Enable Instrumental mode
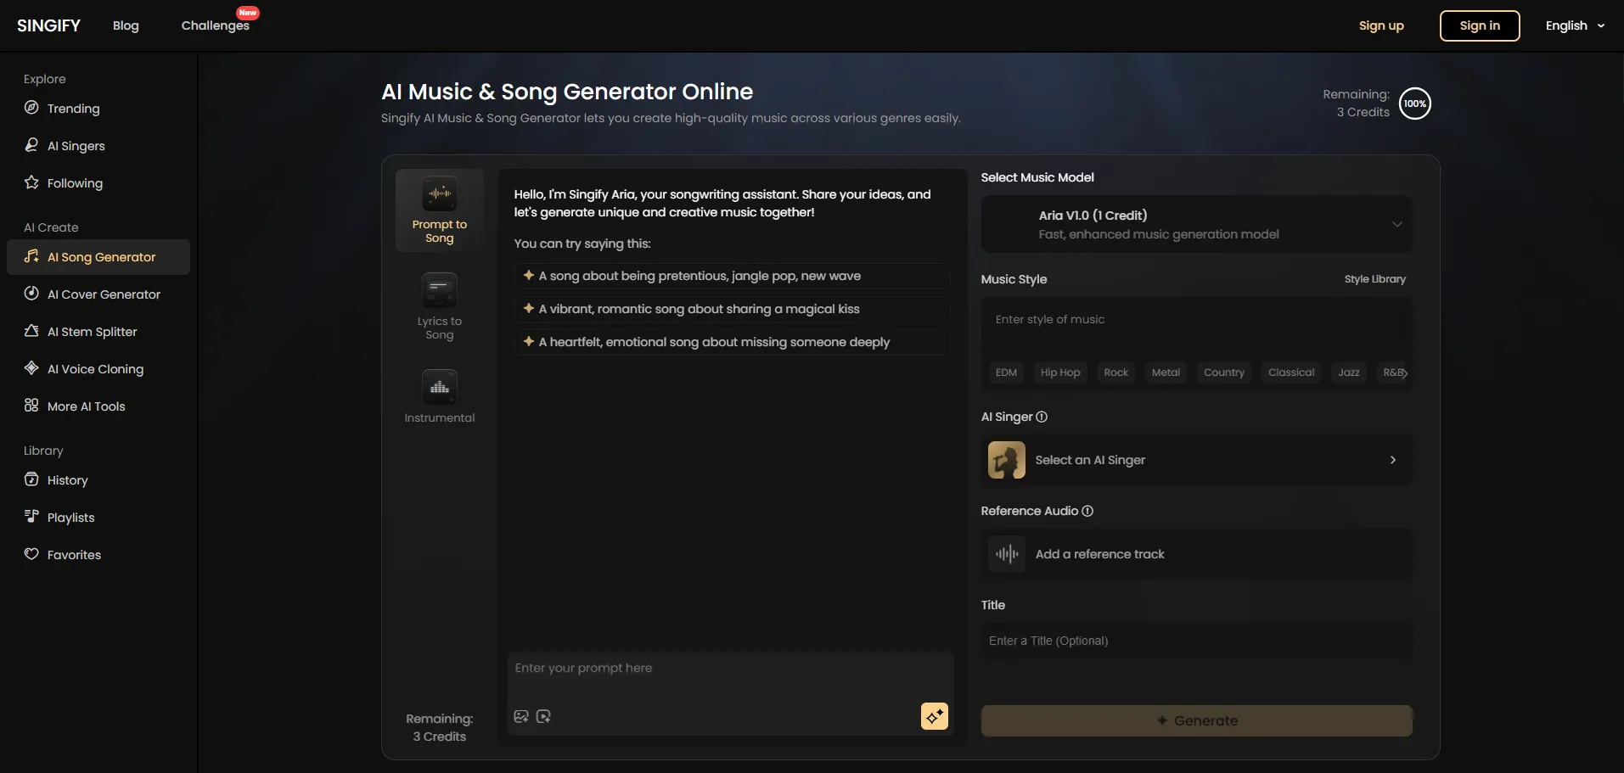 click(440, 395)
